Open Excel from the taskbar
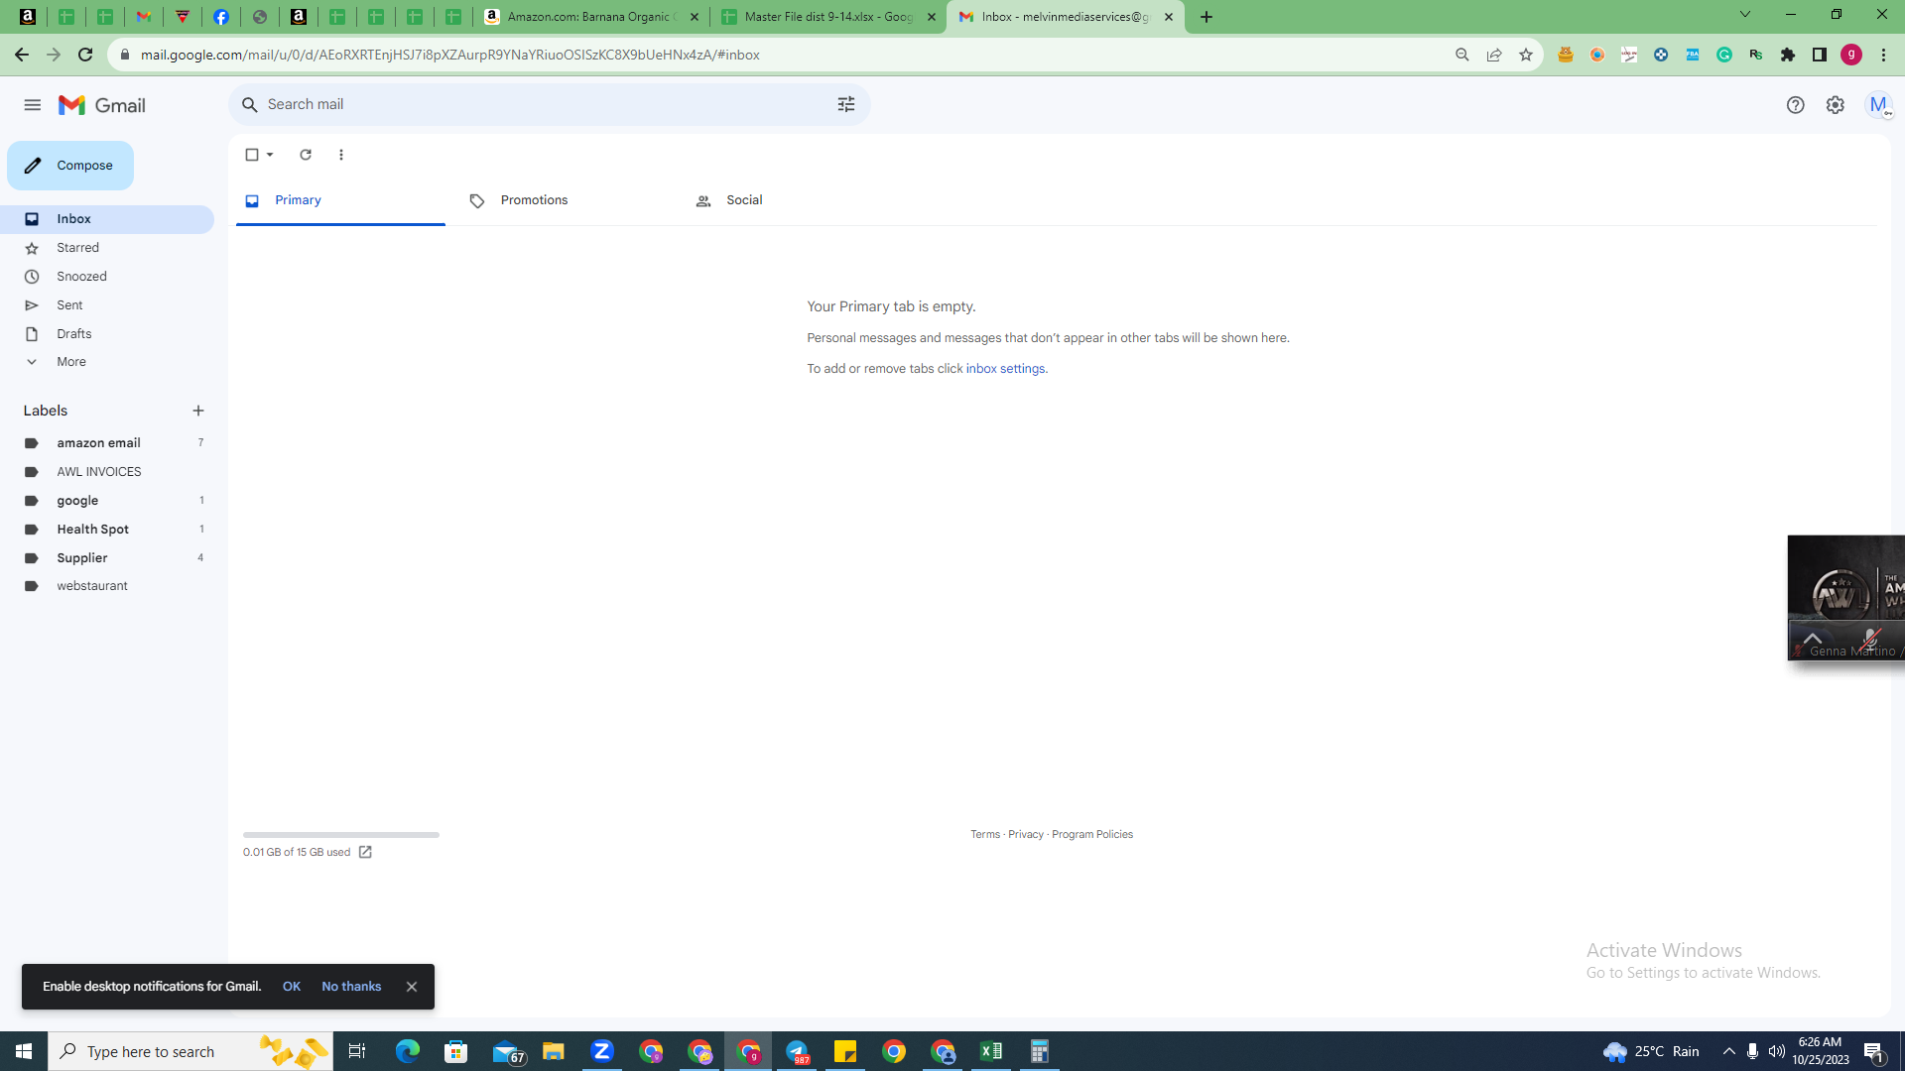This screenshot has height=1071, width=1905. click(991, 1051)
